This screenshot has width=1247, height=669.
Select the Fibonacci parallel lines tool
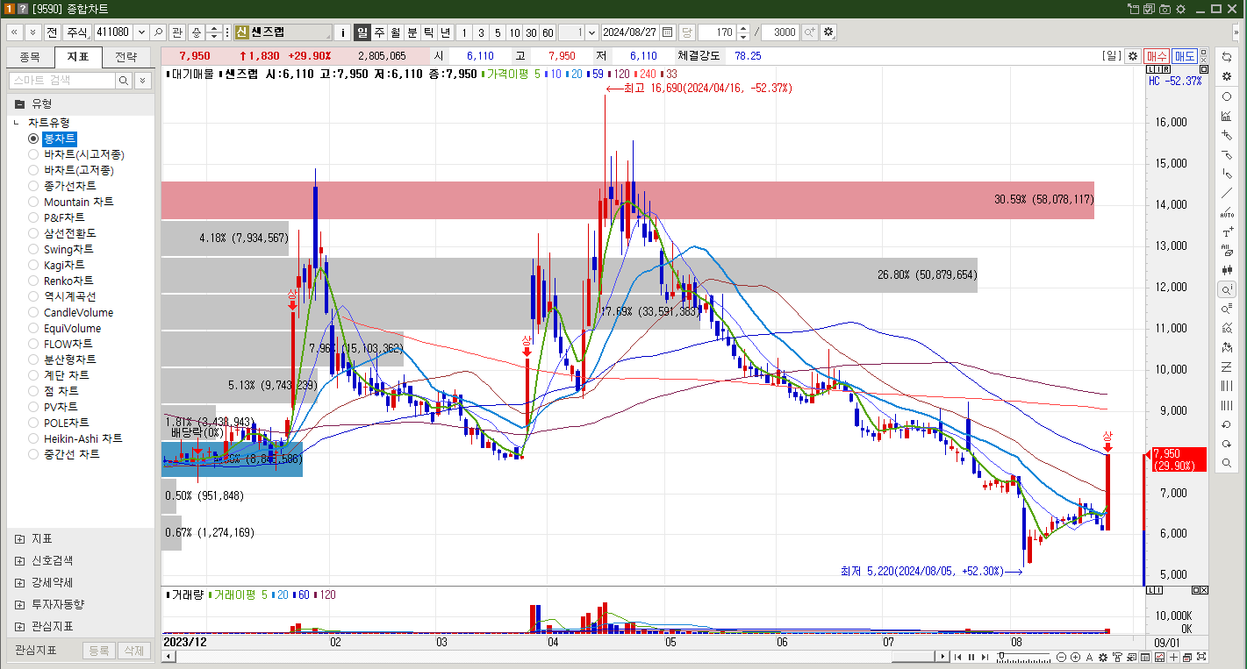[x=1227, y=386]
